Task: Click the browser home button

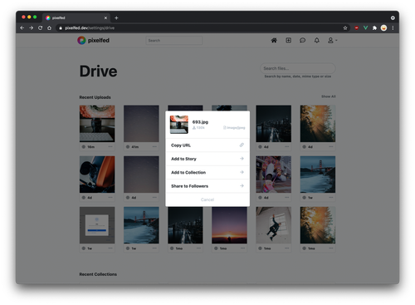Action: (49, 28)
